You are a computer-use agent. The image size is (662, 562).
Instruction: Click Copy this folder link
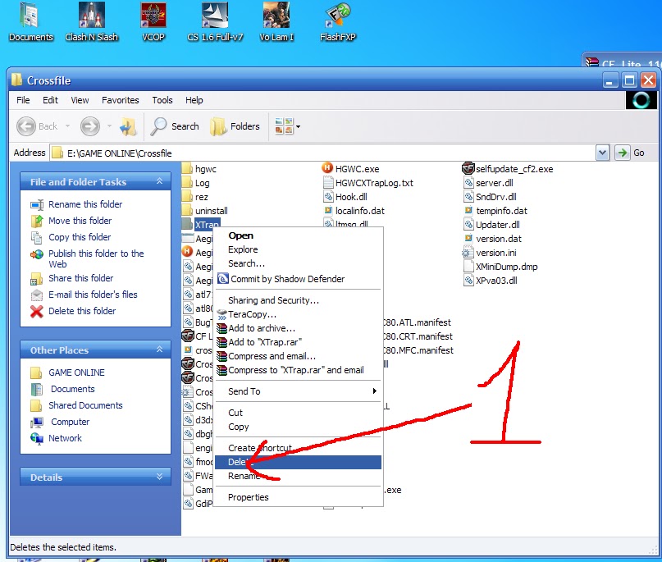pyautogui.click(x=80, y=237)
